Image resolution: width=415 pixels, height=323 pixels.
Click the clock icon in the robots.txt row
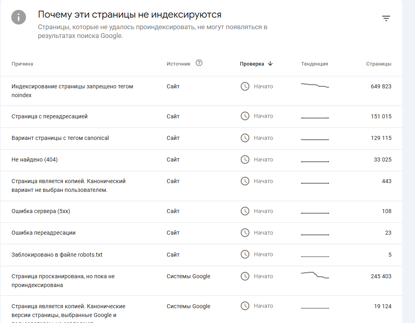[x=245, y=254]
